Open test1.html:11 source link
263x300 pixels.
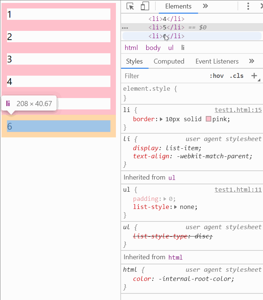pos(238,189)
